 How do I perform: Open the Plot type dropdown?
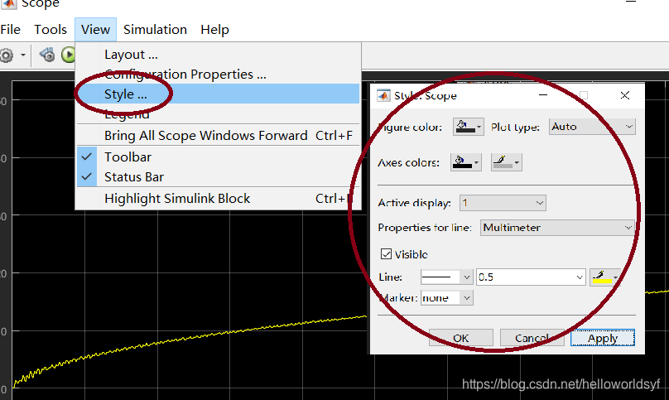click(x=592, y=127)
